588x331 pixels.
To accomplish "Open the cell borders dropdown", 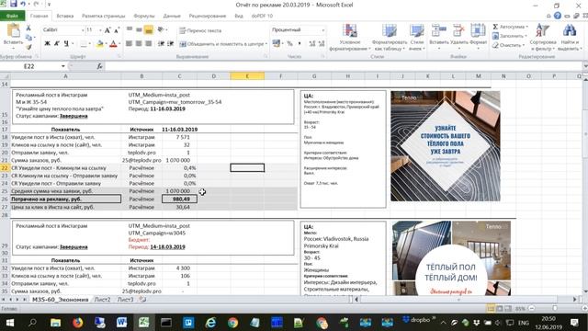I will pos(90,44).
